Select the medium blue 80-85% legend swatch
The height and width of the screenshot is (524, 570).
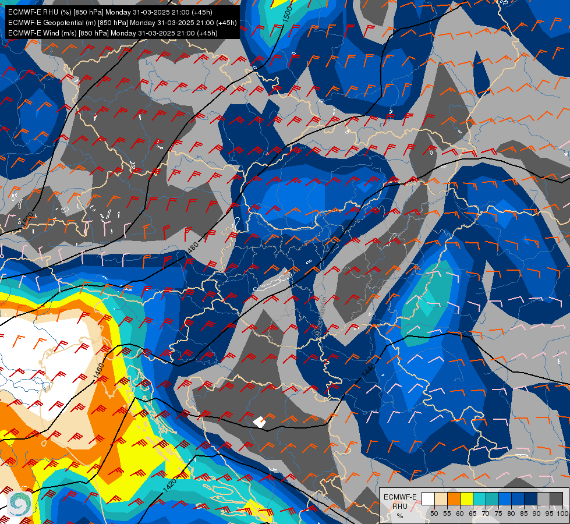(x=518, y=498)
